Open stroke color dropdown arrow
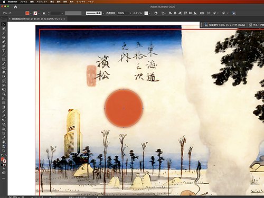The image size is (264, 198). [39, 13]
